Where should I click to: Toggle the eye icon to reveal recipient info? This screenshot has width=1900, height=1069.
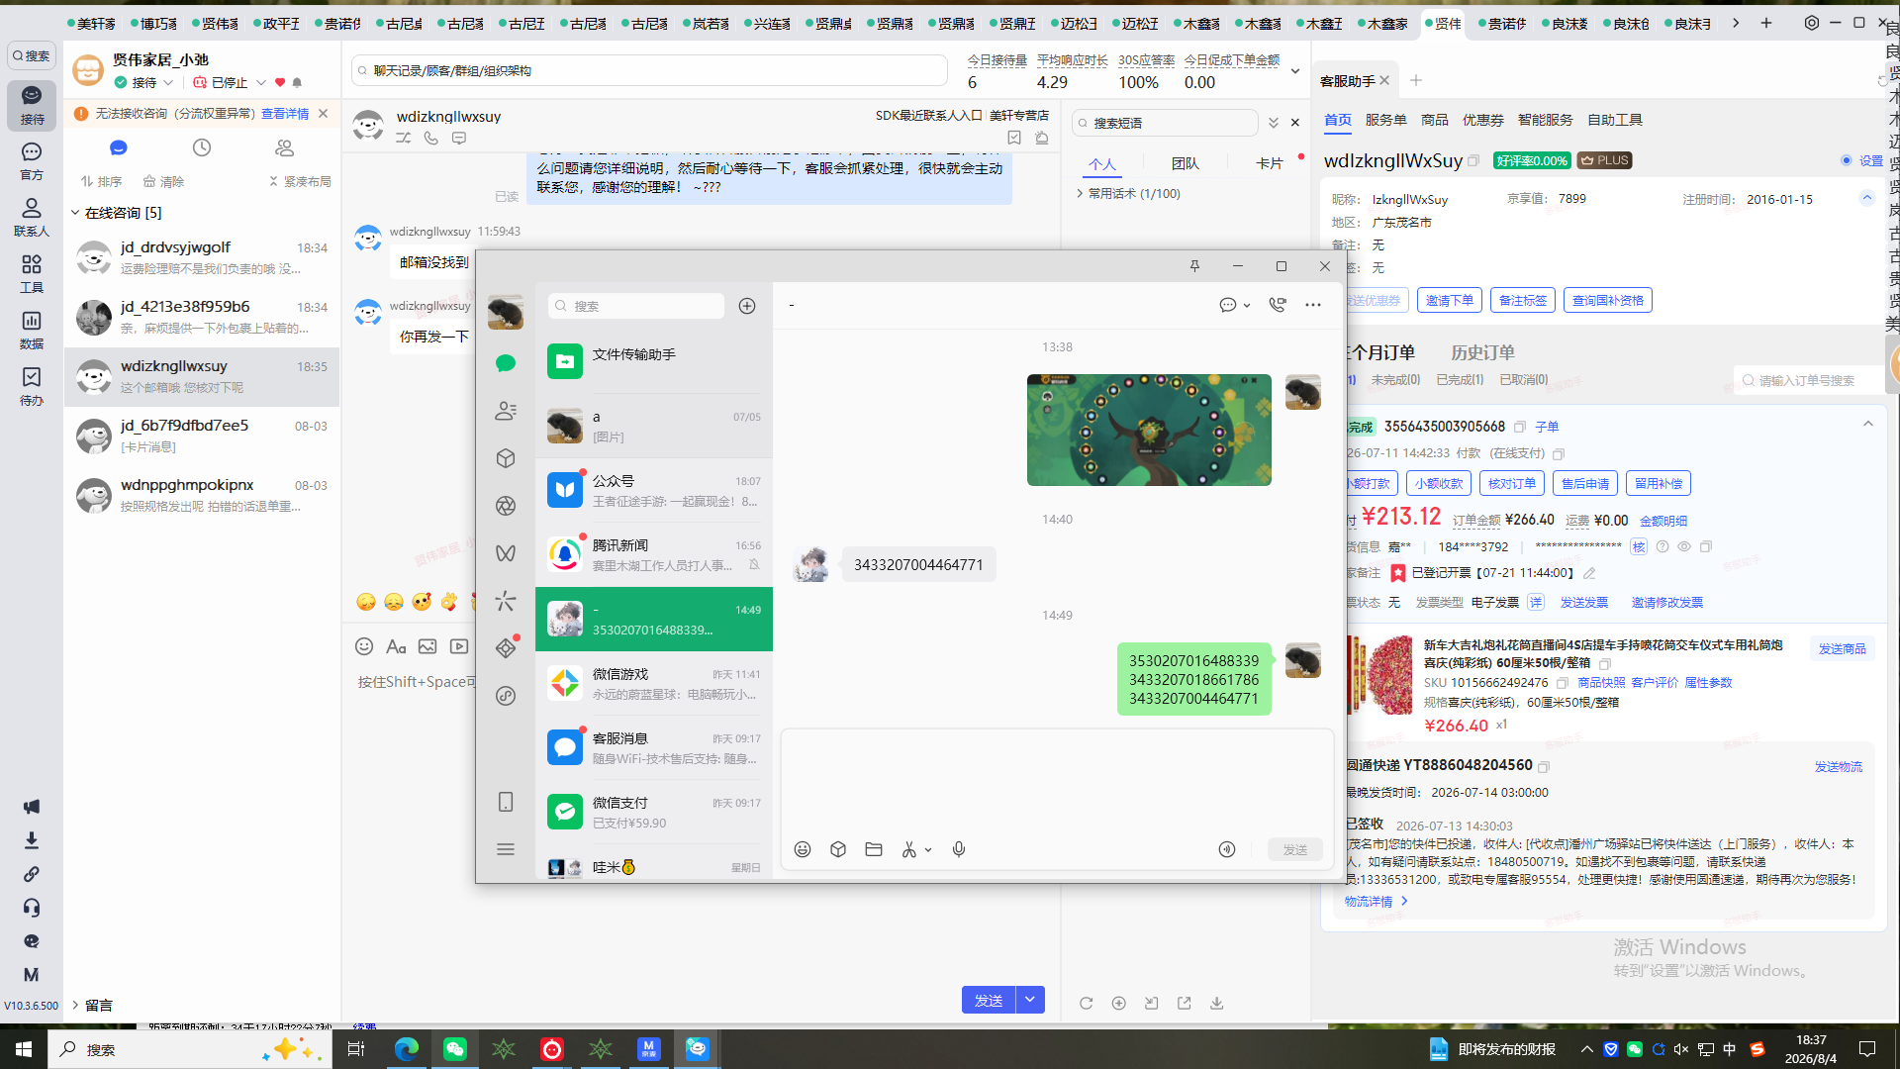coord(1684,546)
